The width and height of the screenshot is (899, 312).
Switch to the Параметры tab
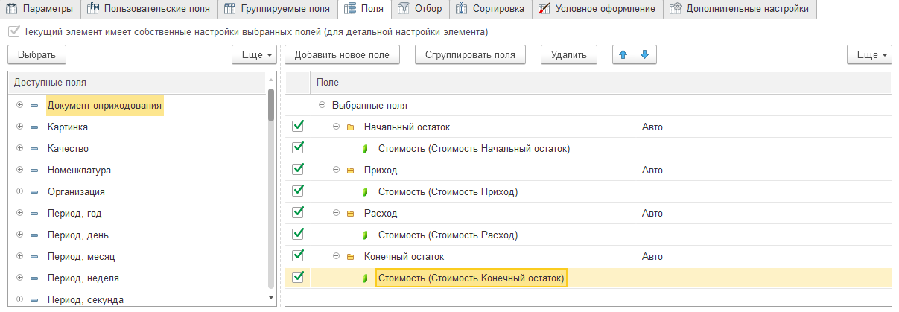40,9
